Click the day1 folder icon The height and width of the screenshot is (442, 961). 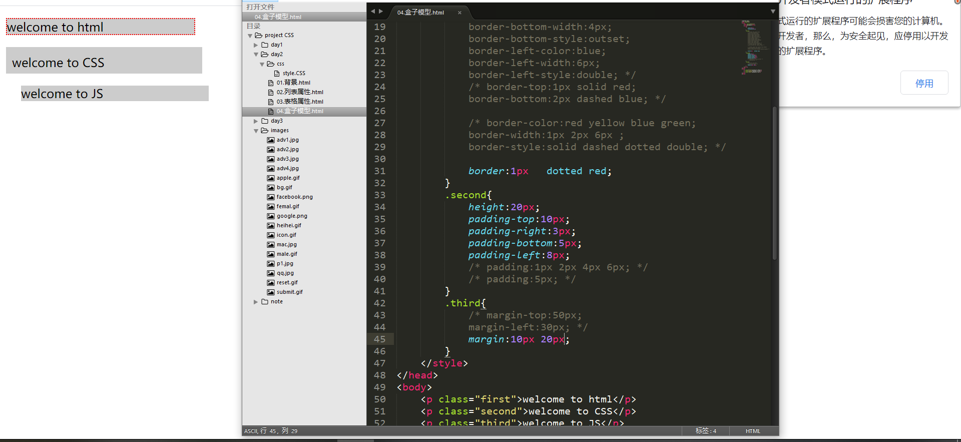(265, 45)
